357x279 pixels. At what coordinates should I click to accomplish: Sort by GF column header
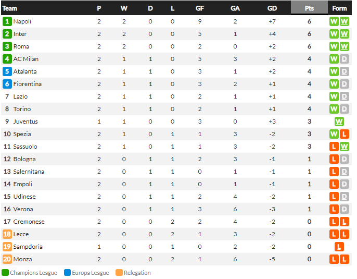click(200, 8)
